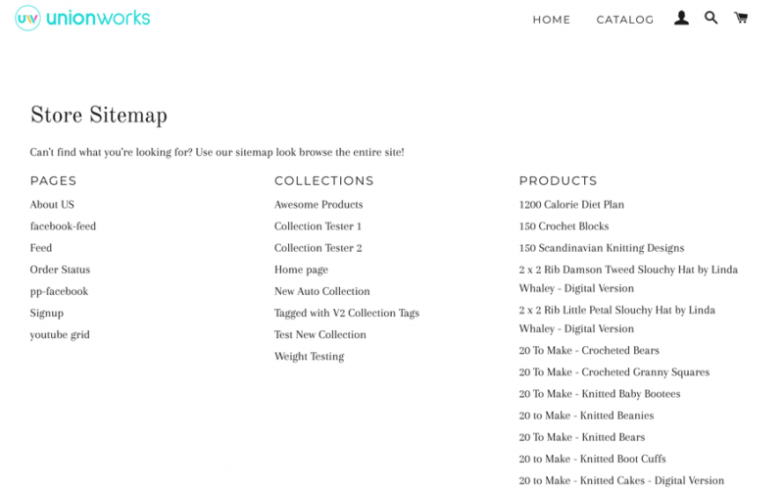
Task: Open the About US page link
Action: pyautogui.click(x=52, y=205)
